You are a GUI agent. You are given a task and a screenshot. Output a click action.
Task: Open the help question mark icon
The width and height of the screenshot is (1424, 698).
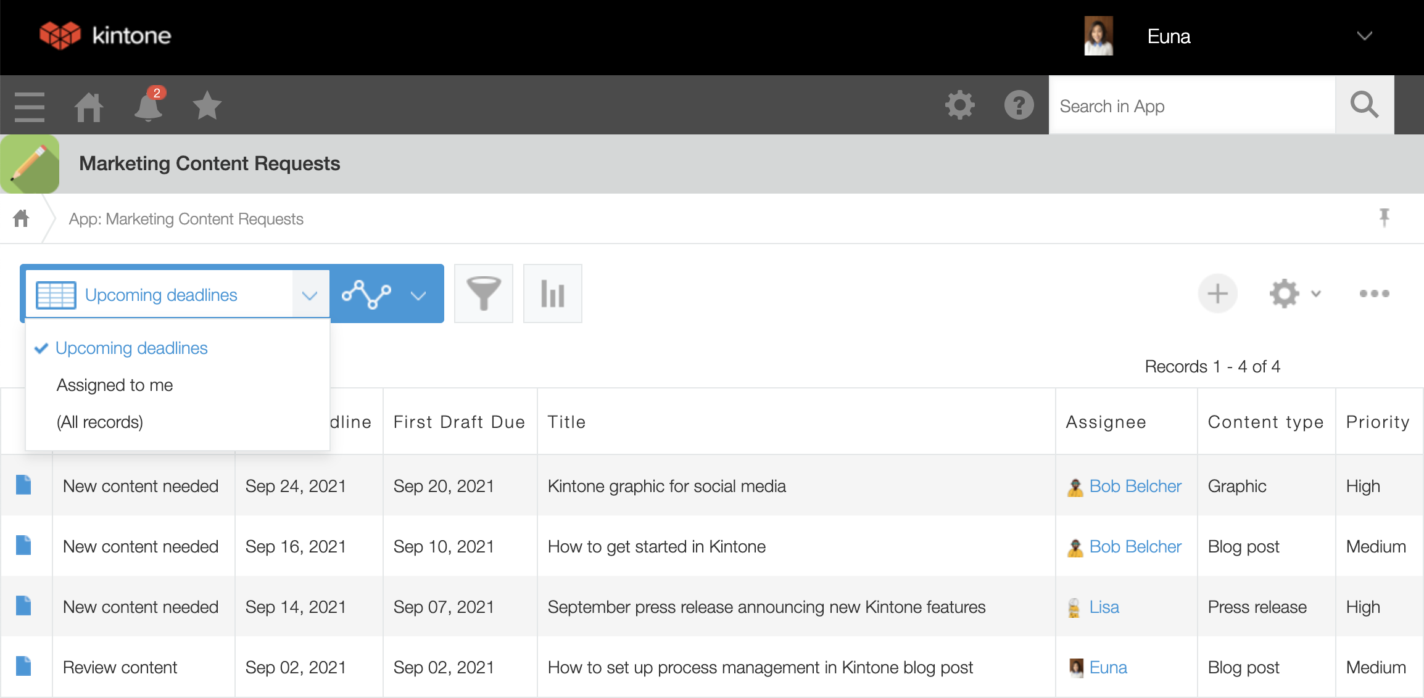point(1019,105)
